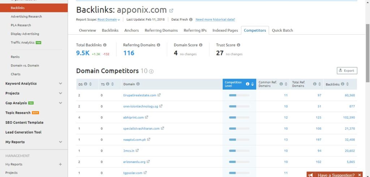The height and width of the screenshot is (177, 370).
Task: Sort table by DS column
Action: (x=90, y=84)
